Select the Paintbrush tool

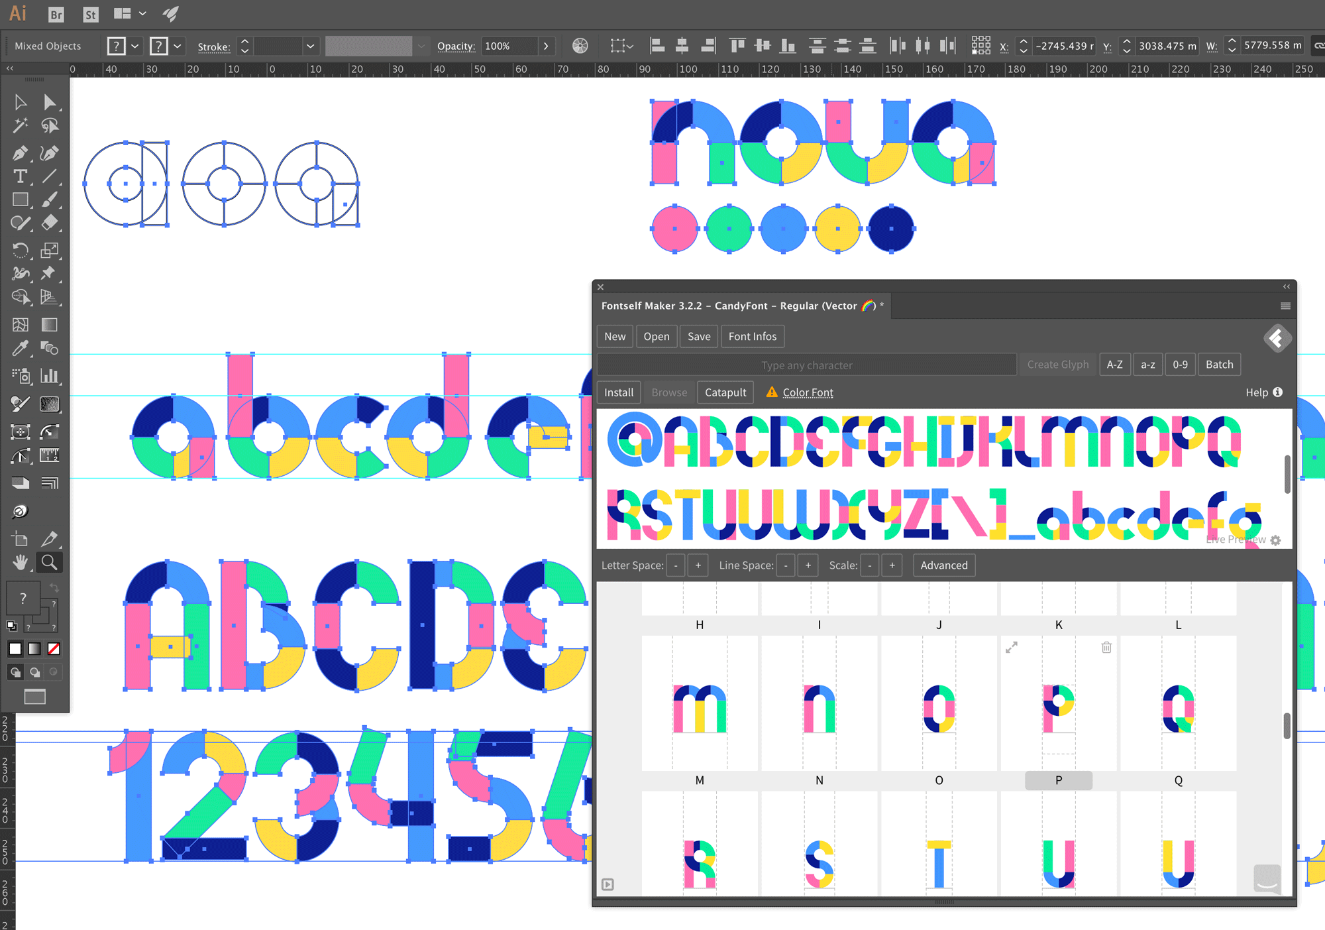coord(50,200)
